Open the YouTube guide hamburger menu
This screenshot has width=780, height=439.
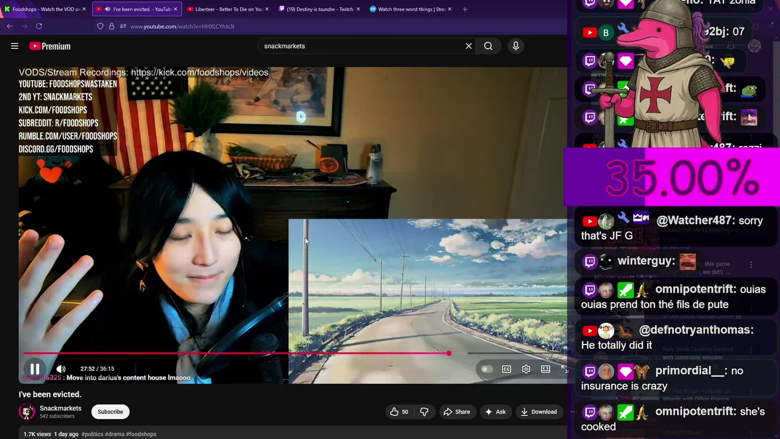pyautogui.click(x=15, y=46)
